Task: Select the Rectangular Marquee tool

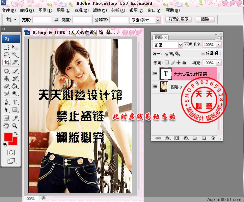Action: 6,47
